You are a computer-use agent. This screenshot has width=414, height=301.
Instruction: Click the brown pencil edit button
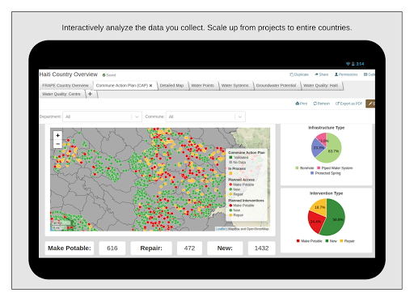[x=370, y=104]
